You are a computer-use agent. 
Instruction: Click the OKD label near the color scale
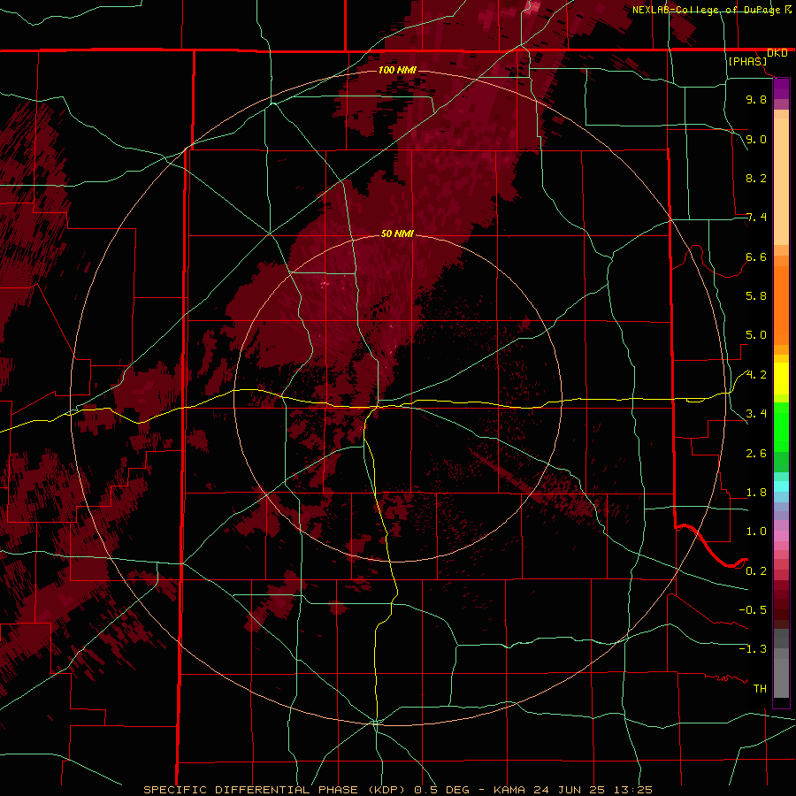coord(777,53)
